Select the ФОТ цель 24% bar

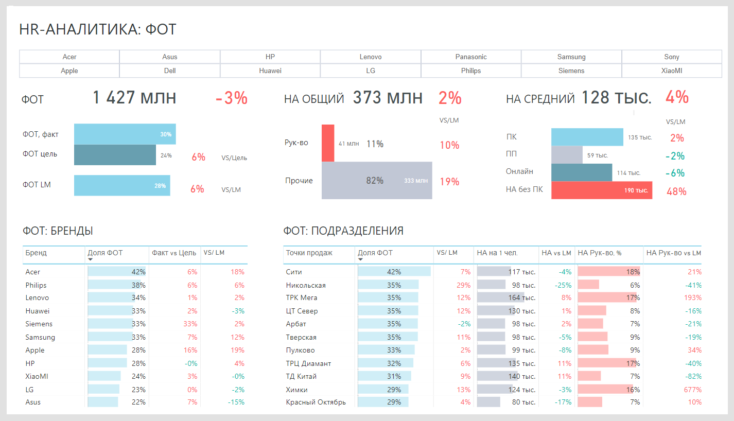click(x=115, y=155)
